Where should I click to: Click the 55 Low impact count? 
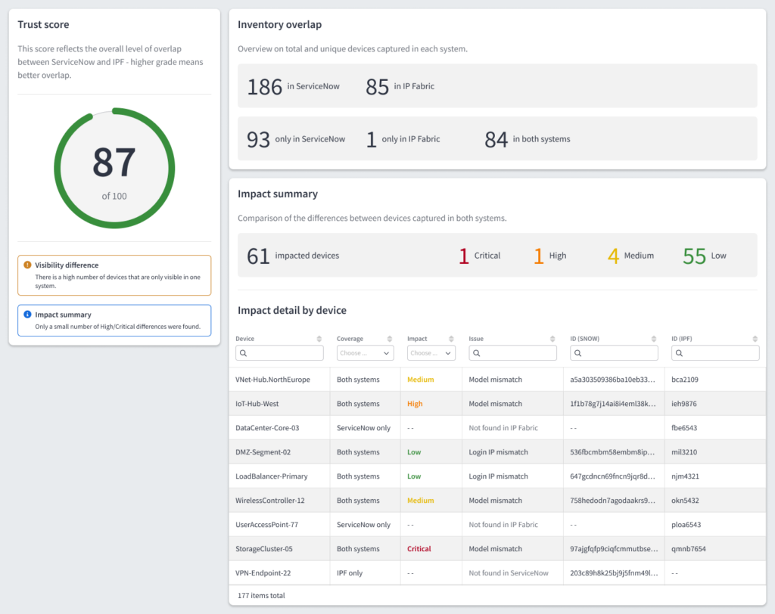[x=705, y=256]
